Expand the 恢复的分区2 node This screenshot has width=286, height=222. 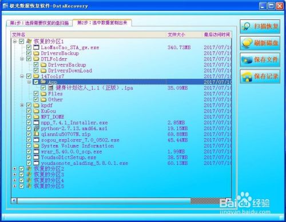click(x=15, y=169)
